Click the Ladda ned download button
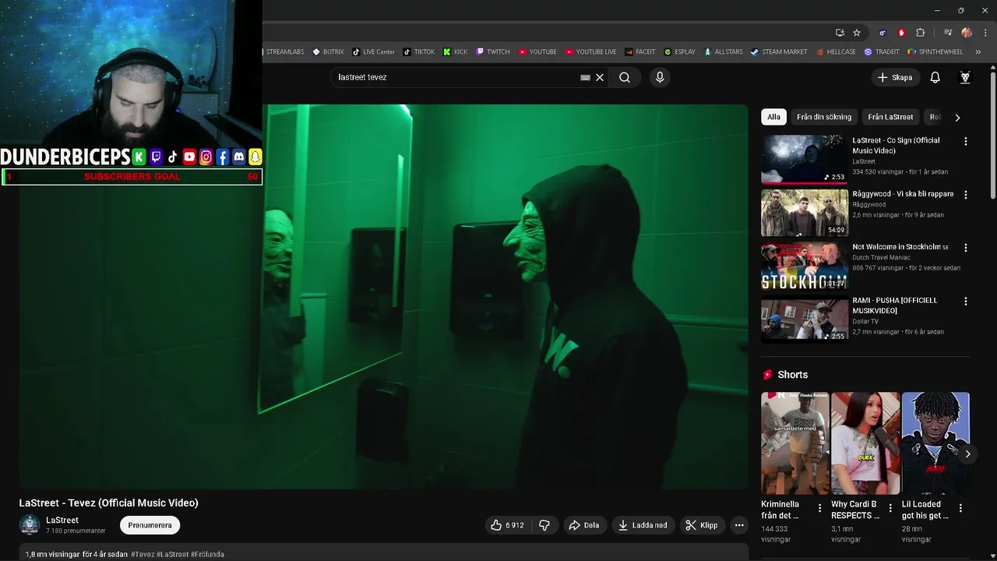This screenshot has height=561, width=997. point(643,525)
